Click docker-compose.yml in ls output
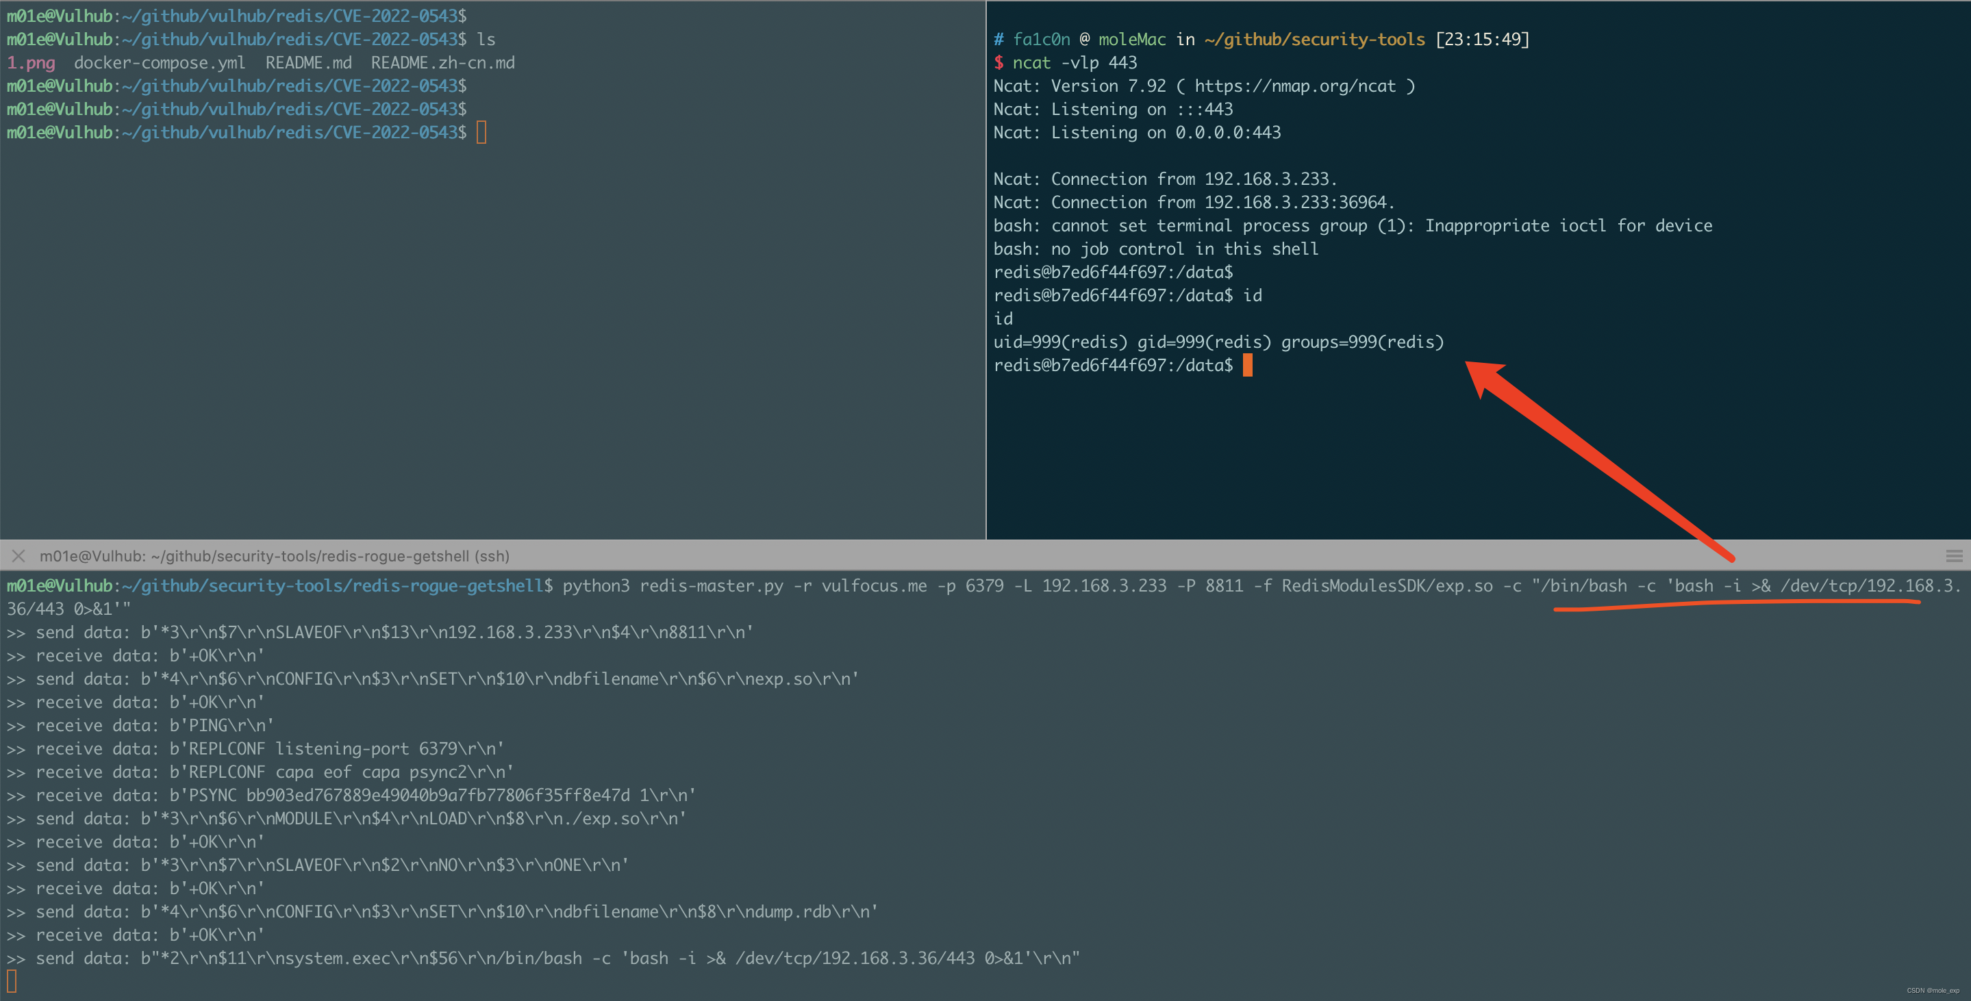 (x=159, y=63)
